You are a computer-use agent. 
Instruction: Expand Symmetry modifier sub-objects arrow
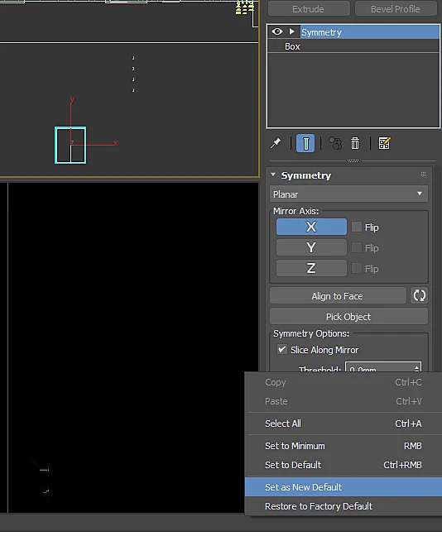[292, 31]
